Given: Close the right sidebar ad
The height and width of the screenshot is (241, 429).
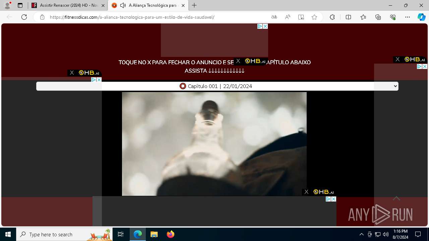Looking at the screenshot, I should (425, 67).
